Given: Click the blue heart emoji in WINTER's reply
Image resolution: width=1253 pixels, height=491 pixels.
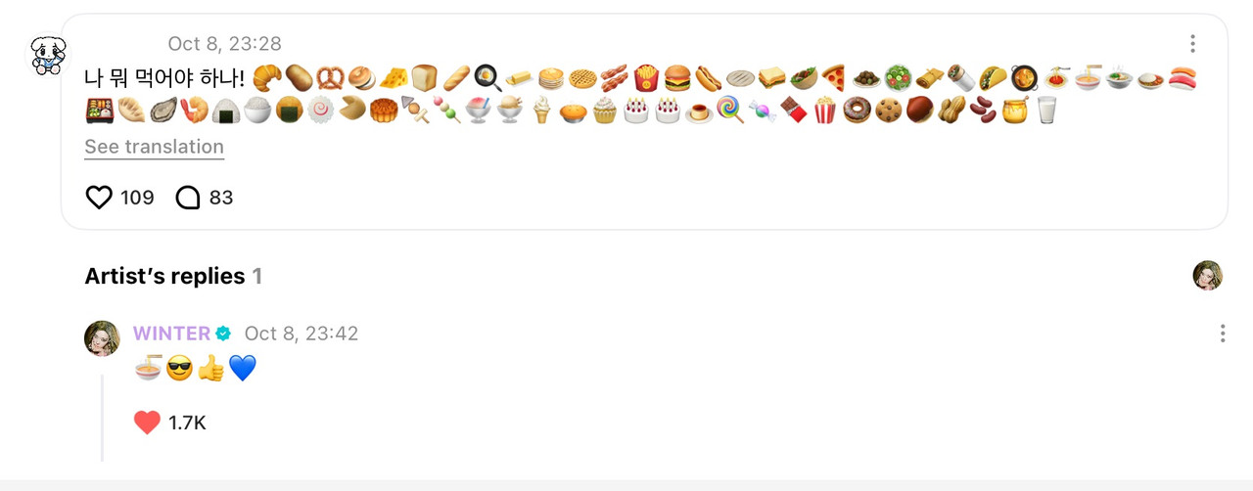Looking at the screenshot, I should click(242, 369).
